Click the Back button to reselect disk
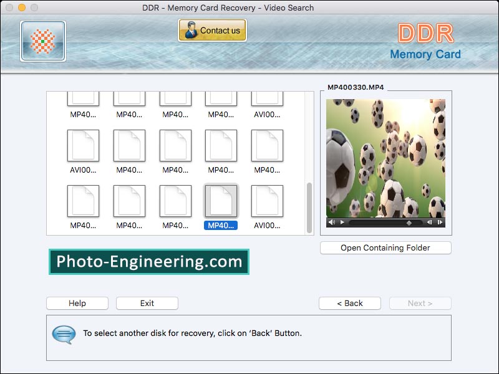The image size is (499, 374). pos(349,303)
